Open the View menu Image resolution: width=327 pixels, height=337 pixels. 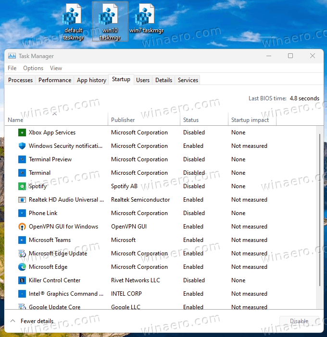pos(56,68)
